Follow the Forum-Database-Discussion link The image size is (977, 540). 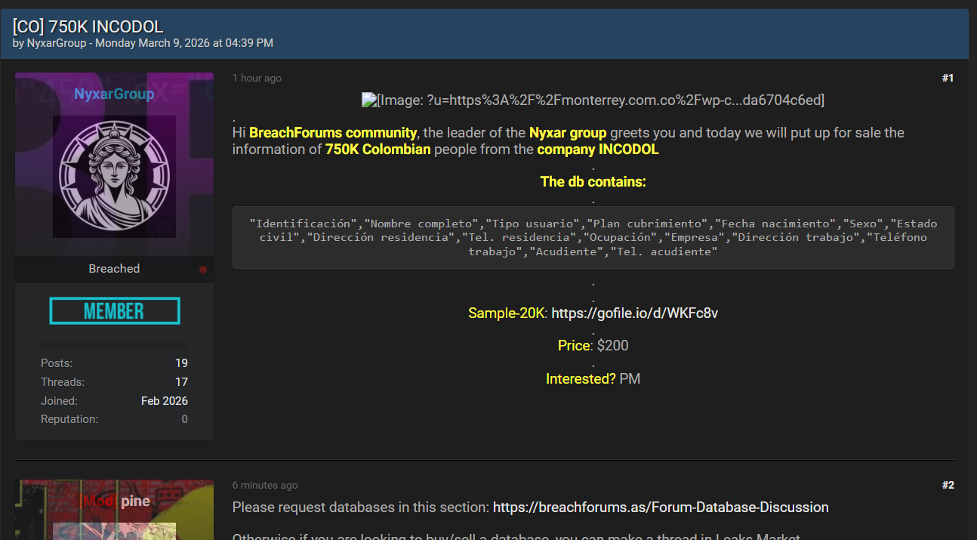pos(661,508)
